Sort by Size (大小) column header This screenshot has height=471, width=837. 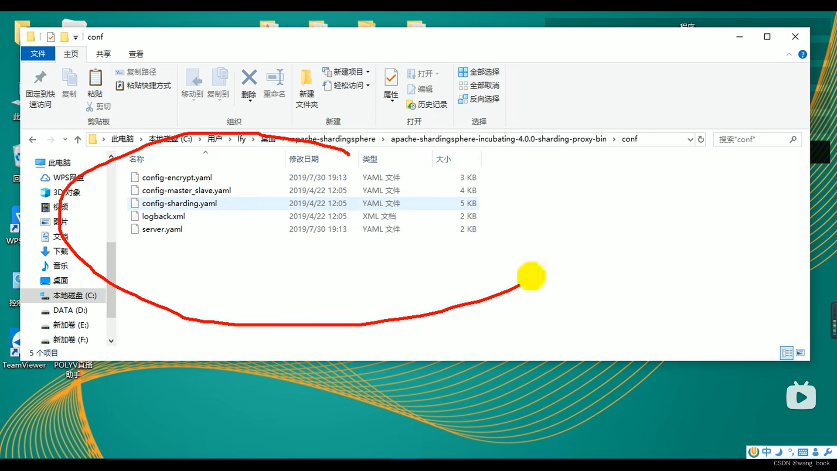[x=443, y=159]
